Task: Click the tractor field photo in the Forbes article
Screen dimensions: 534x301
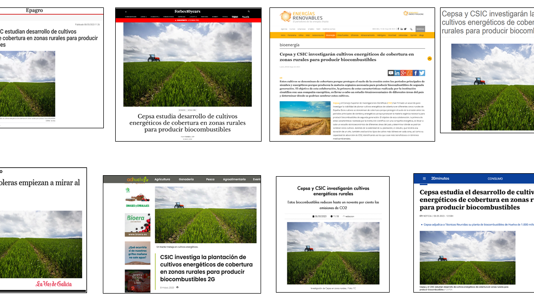Action: pos(188,65)
